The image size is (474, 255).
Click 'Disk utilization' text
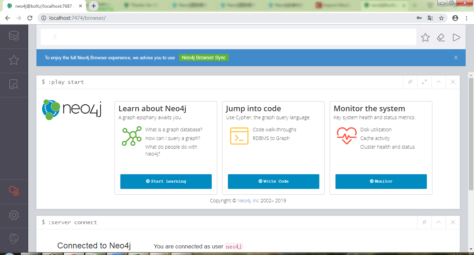click(376, 130)
